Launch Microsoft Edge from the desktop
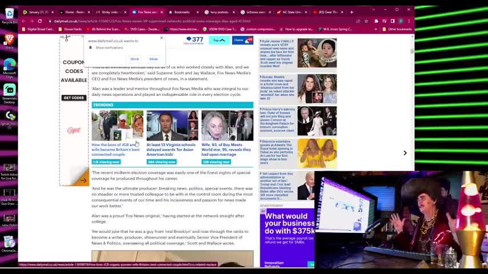The image size is (488, 274). pos(9,68)
